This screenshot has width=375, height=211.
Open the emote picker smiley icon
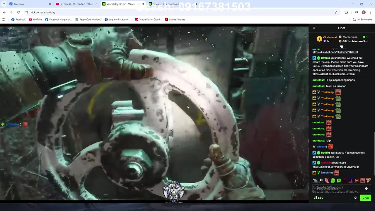pos(366,188)
